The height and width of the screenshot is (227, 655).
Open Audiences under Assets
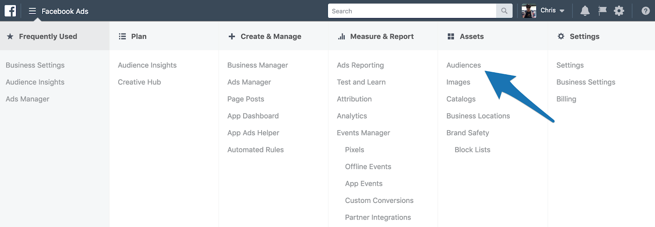(463, 65)
